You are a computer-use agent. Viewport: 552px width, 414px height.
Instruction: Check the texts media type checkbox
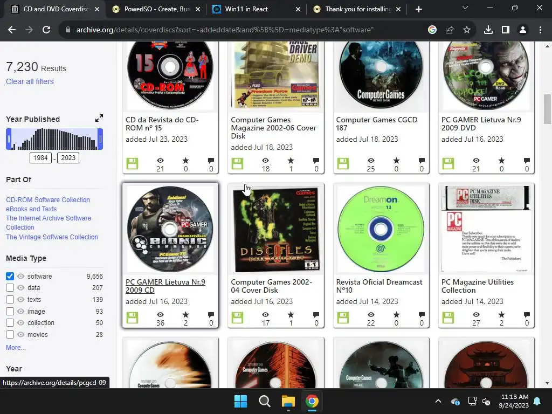pyautogui.click(x=10, y=300)
